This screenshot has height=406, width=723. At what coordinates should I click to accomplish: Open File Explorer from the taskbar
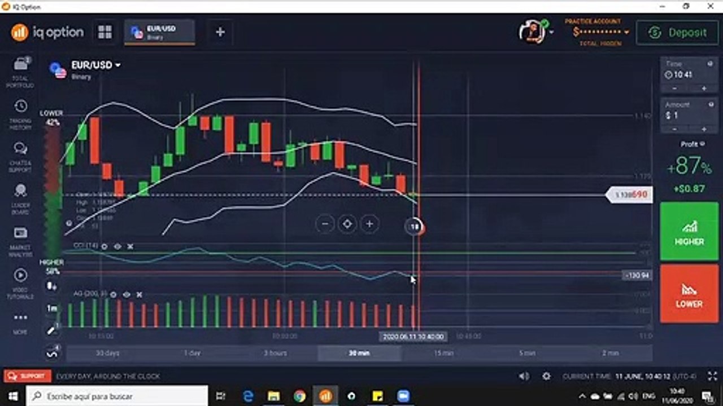pyautogui.click(x=273, y=396)
